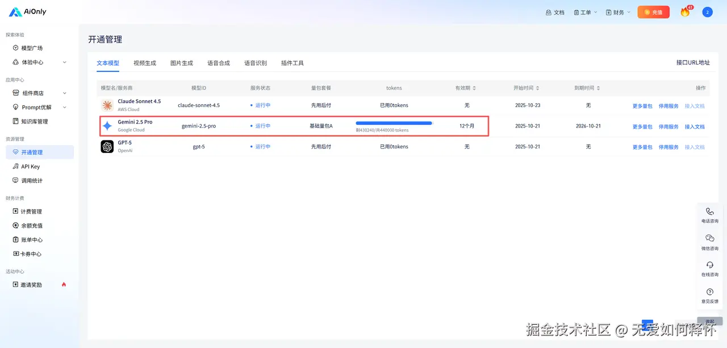Click the GPT-5 OpenAI logo icon
The image size is (727, 348).
pos(107,147)
